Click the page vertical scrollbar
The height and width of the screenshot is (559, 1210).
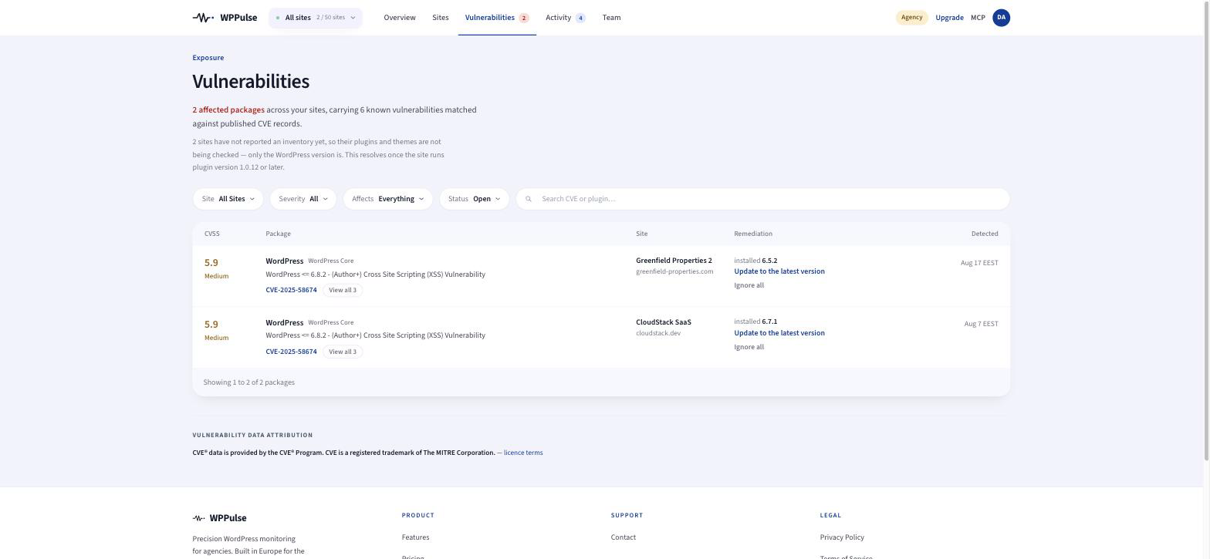point(1206,231)
